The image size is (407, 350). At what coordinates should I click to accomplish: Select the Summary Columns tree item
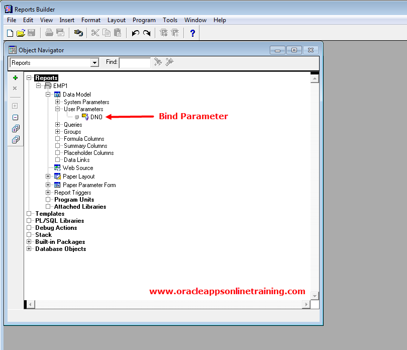point(85,146)
